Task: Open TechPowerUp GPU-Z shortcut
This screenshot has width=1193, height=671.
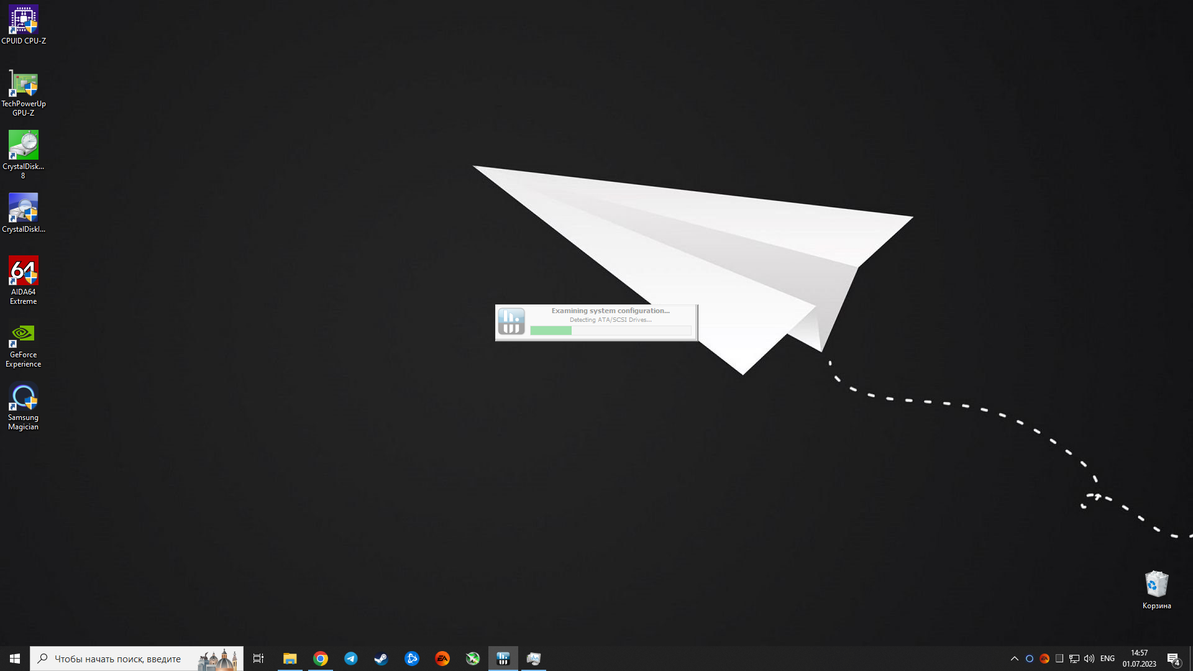Action: (24, 84)
